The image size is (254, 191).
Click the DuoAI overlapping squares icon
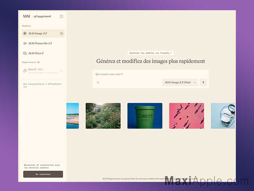click(x=25, y=71)
